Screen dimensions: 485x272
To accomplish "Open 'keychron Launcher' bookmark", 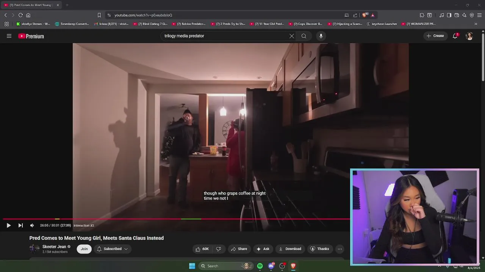I will pos(382,24).
